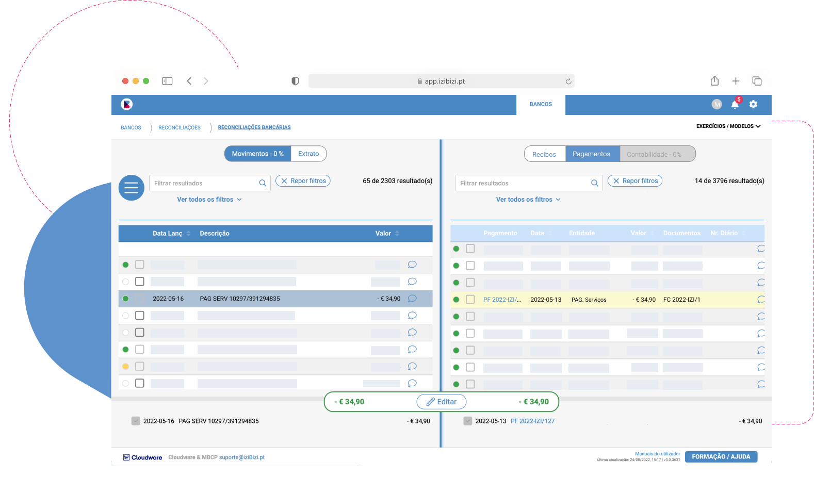Open the Exercícios / Modelos dropdown
This screenshot has width=814, height=477.
tap(728, 126)
